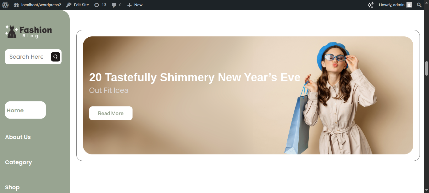Open the Edit Site link

[78, 5]
